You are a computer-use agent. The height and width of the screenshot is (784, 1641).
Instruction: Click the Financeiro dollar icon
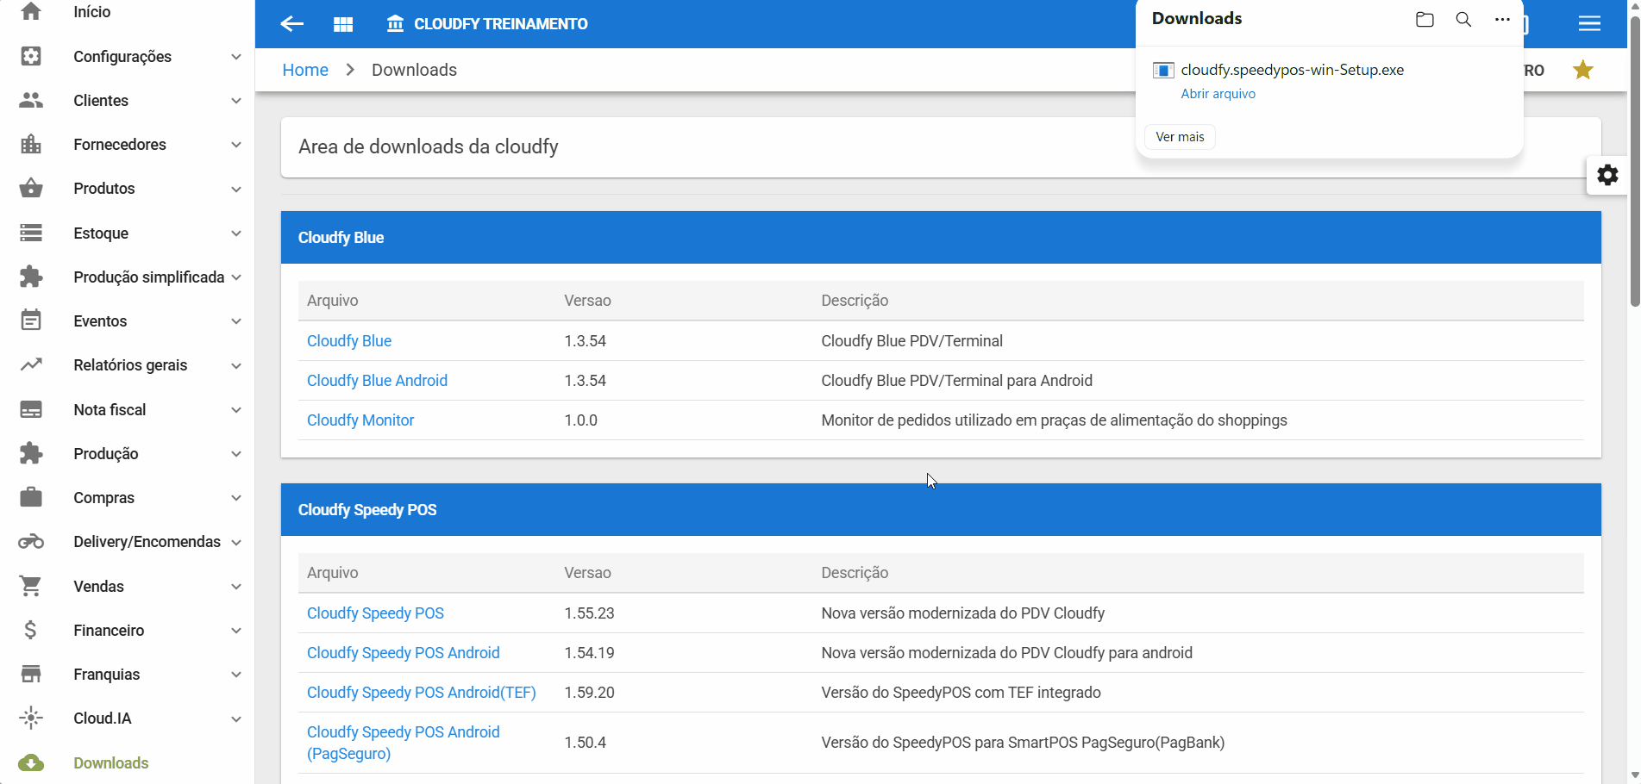(x=31, y=631)
